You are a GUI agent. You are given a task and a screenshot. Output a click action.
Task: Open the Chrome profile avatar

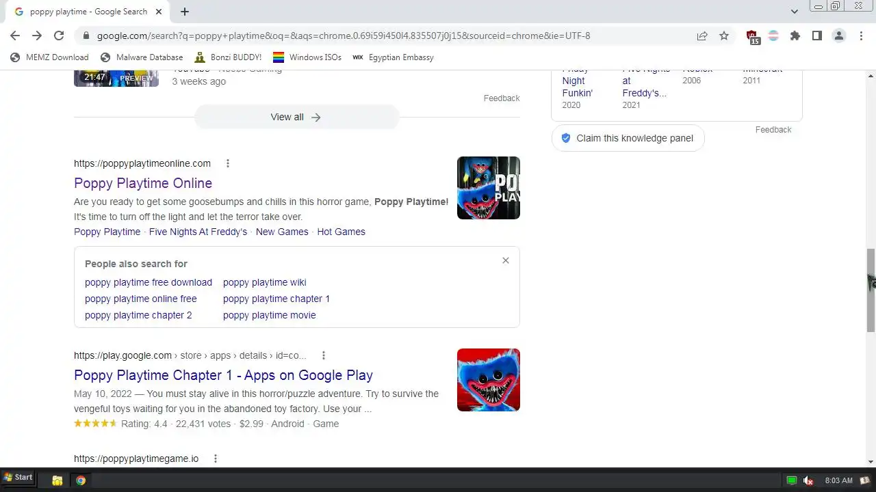(x=839, y=36)
